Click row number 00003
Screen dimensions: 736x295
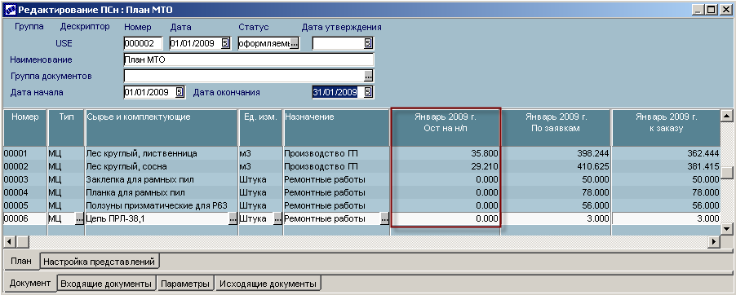pos(16,179)
